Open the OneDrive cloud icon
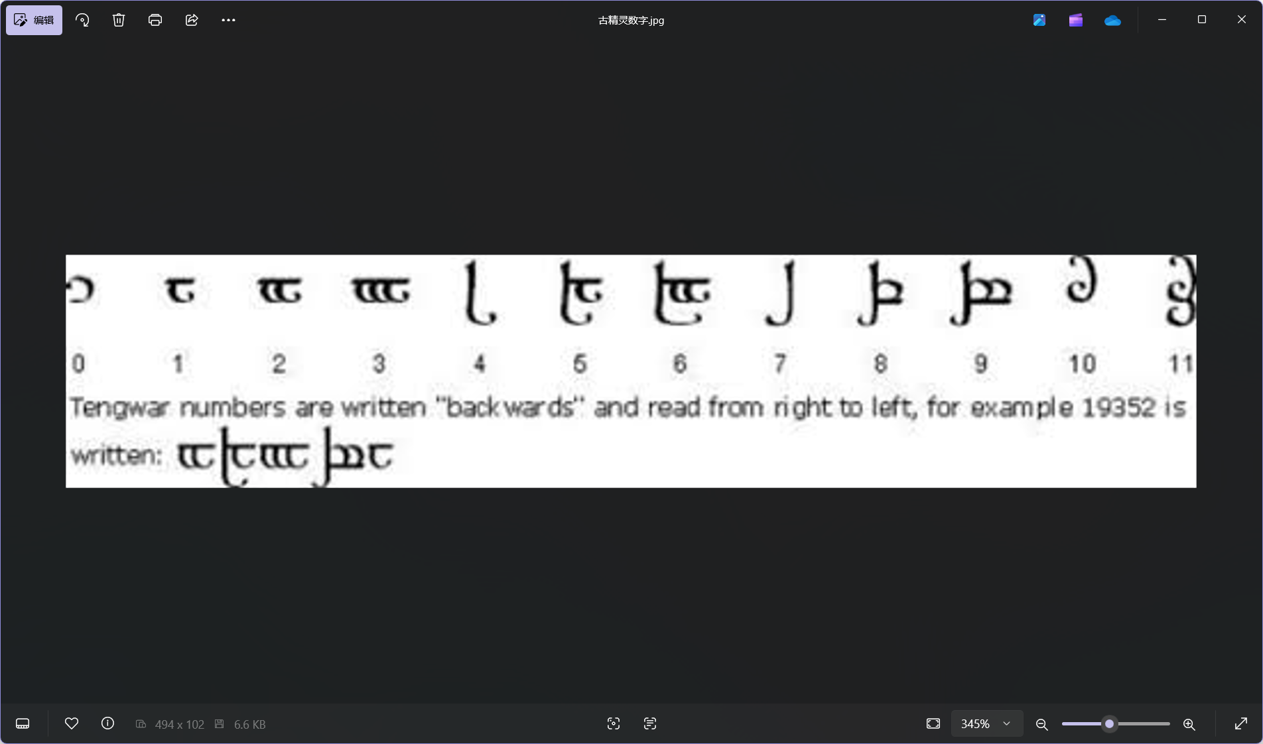This screenshot has height=744, width=1263. coord(1112,21)
